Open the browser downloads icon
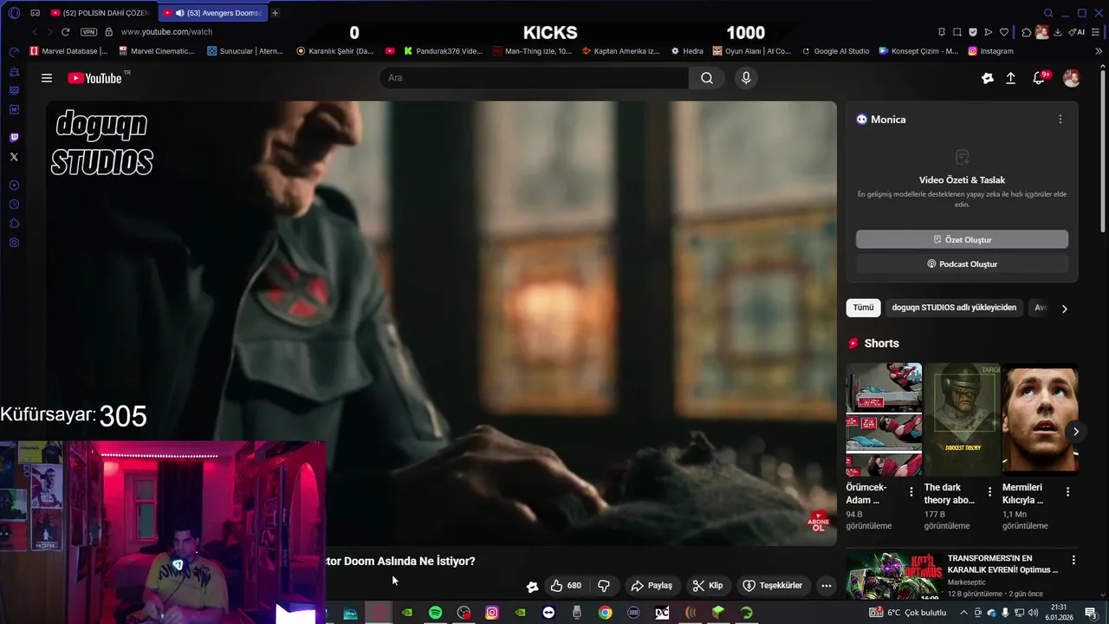The image size is (1109, 624). click(1058, 32)
